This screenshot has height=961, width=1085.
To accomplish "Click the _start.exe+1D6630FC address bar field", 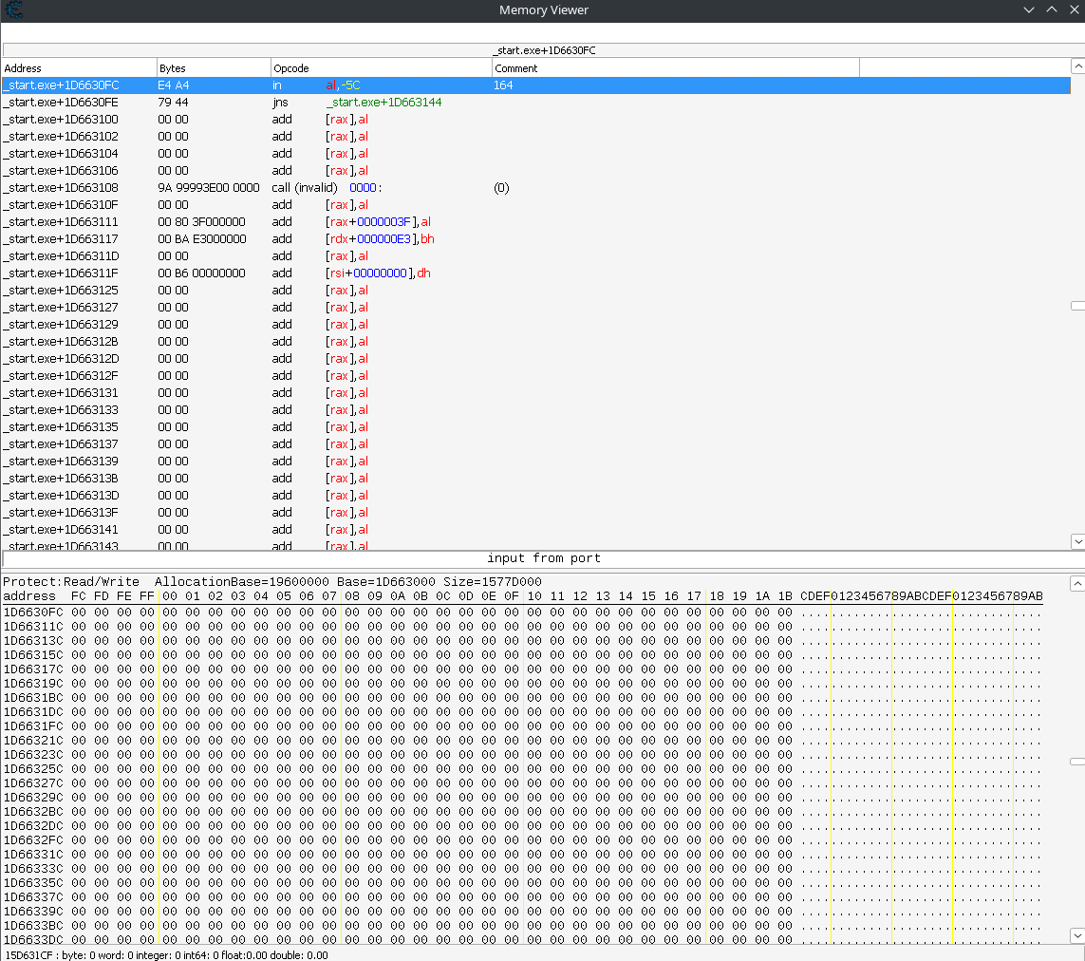I will pos(544,50).
